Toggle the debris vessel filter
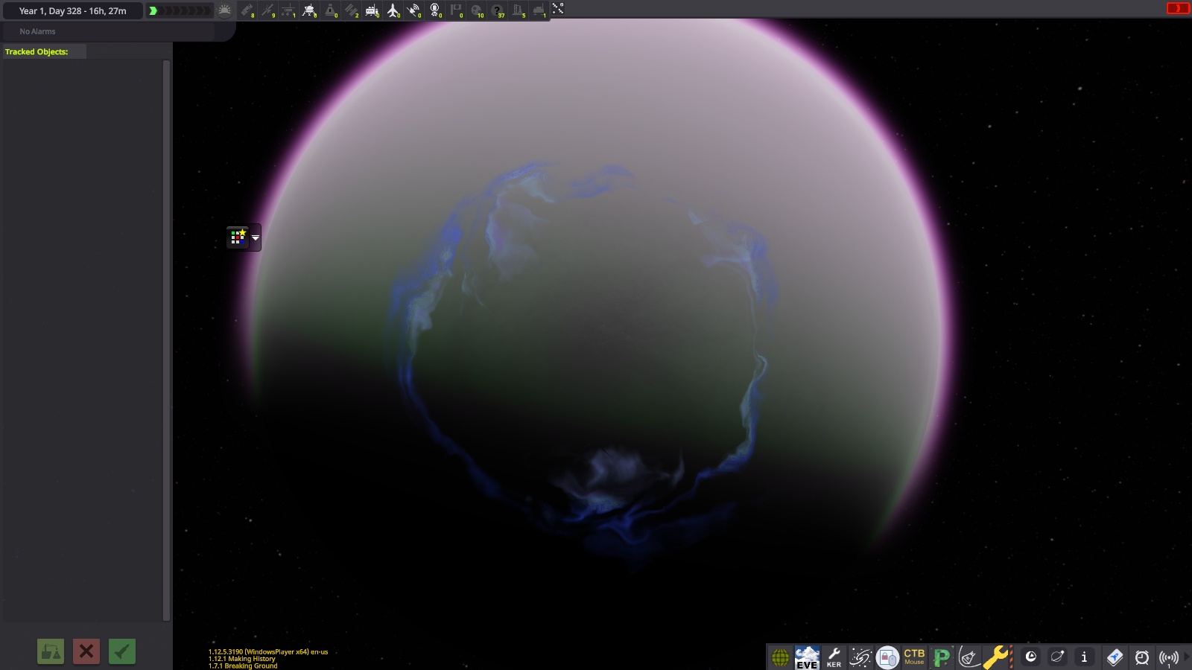 point(247,10)
